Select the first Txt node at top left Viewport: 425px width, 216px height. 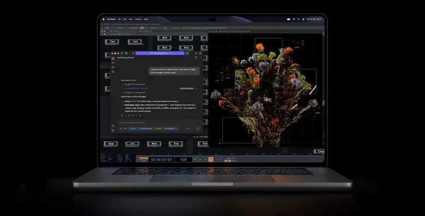[x=112, y=42]
